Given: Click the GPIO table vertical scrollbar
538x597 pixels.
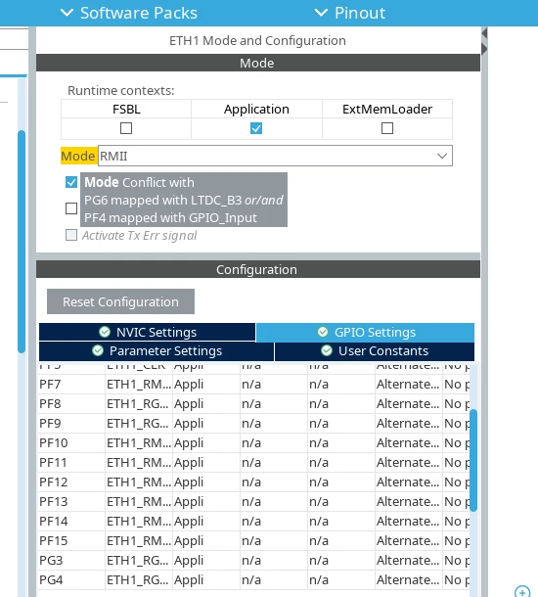Looking at the screenshot, I should (x=473, y=460).
